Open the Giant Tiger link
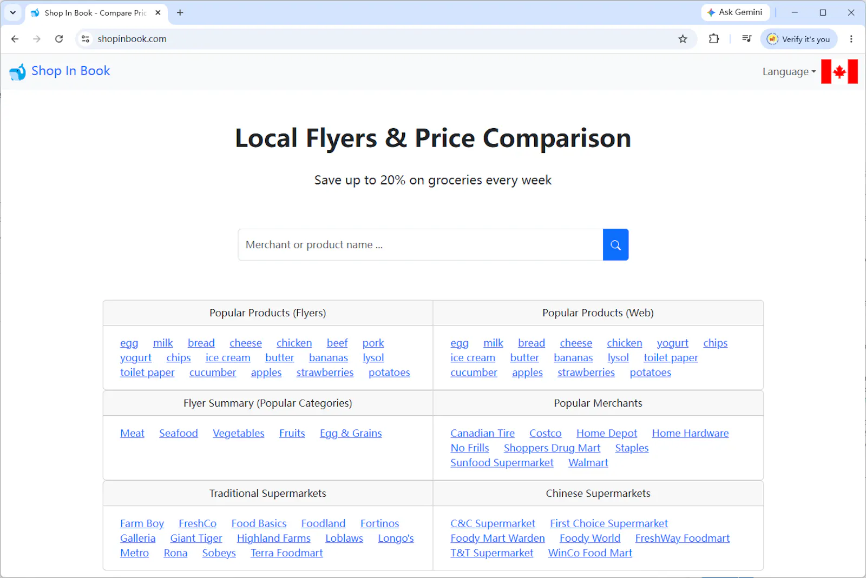Viewport: 866px width, 578px height. point(196,538)
